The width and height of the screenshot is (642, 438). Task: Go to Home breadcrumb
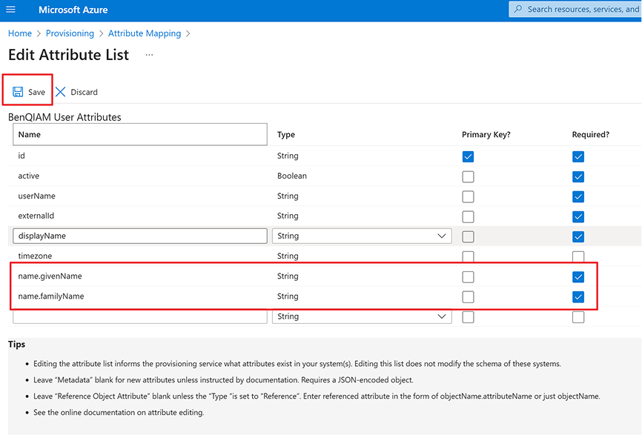pos(20,33)
